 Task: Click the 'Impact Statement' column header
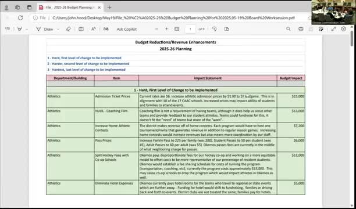click(208, 78)
